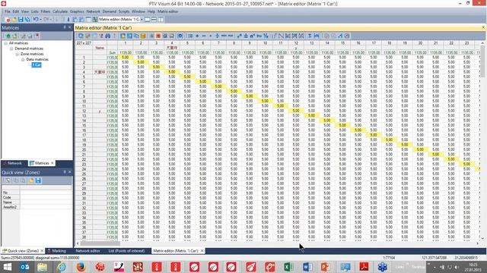Click the row header 20 in the matrix
487x273 pixels.
[84, 149]
